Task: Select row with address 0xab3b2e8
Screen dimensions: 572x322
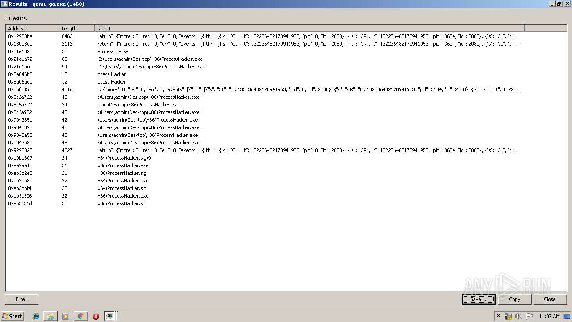Action: [265, 173]
